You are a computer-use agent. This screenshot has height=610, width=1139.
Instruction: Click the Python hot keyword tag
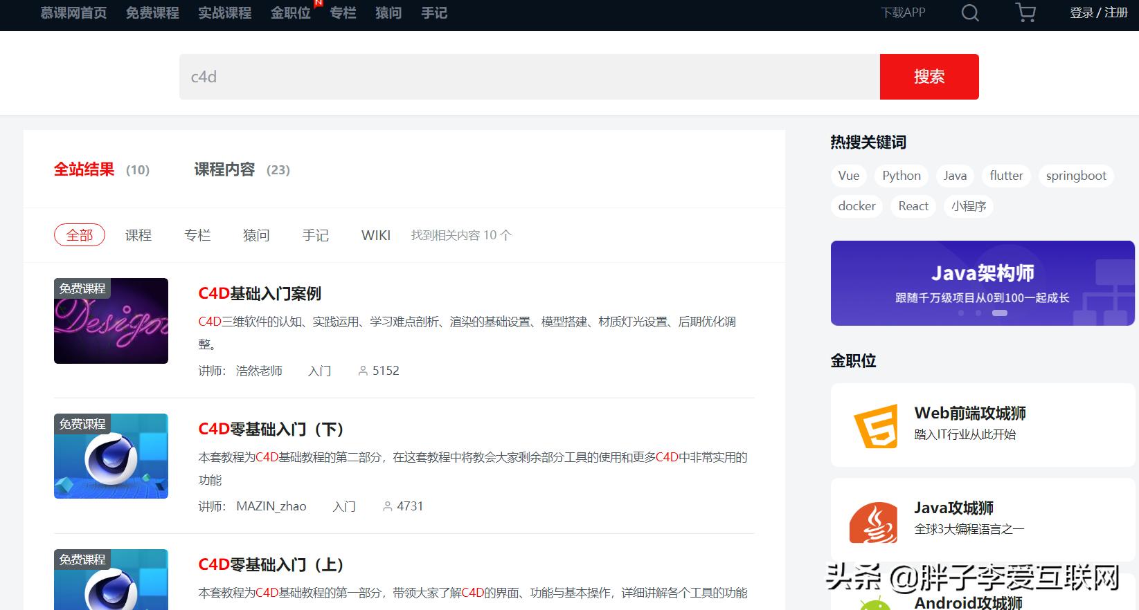coord(902,176)
